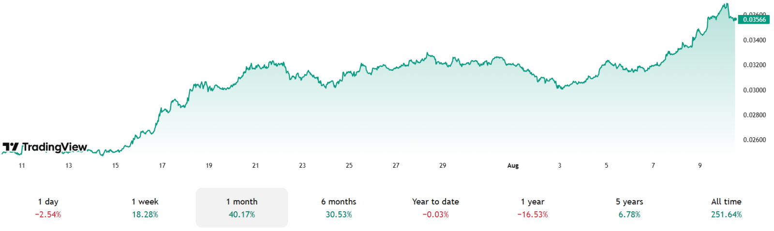774x231 pixels.
Task: Open the All time range
Action: coord(726,207)
